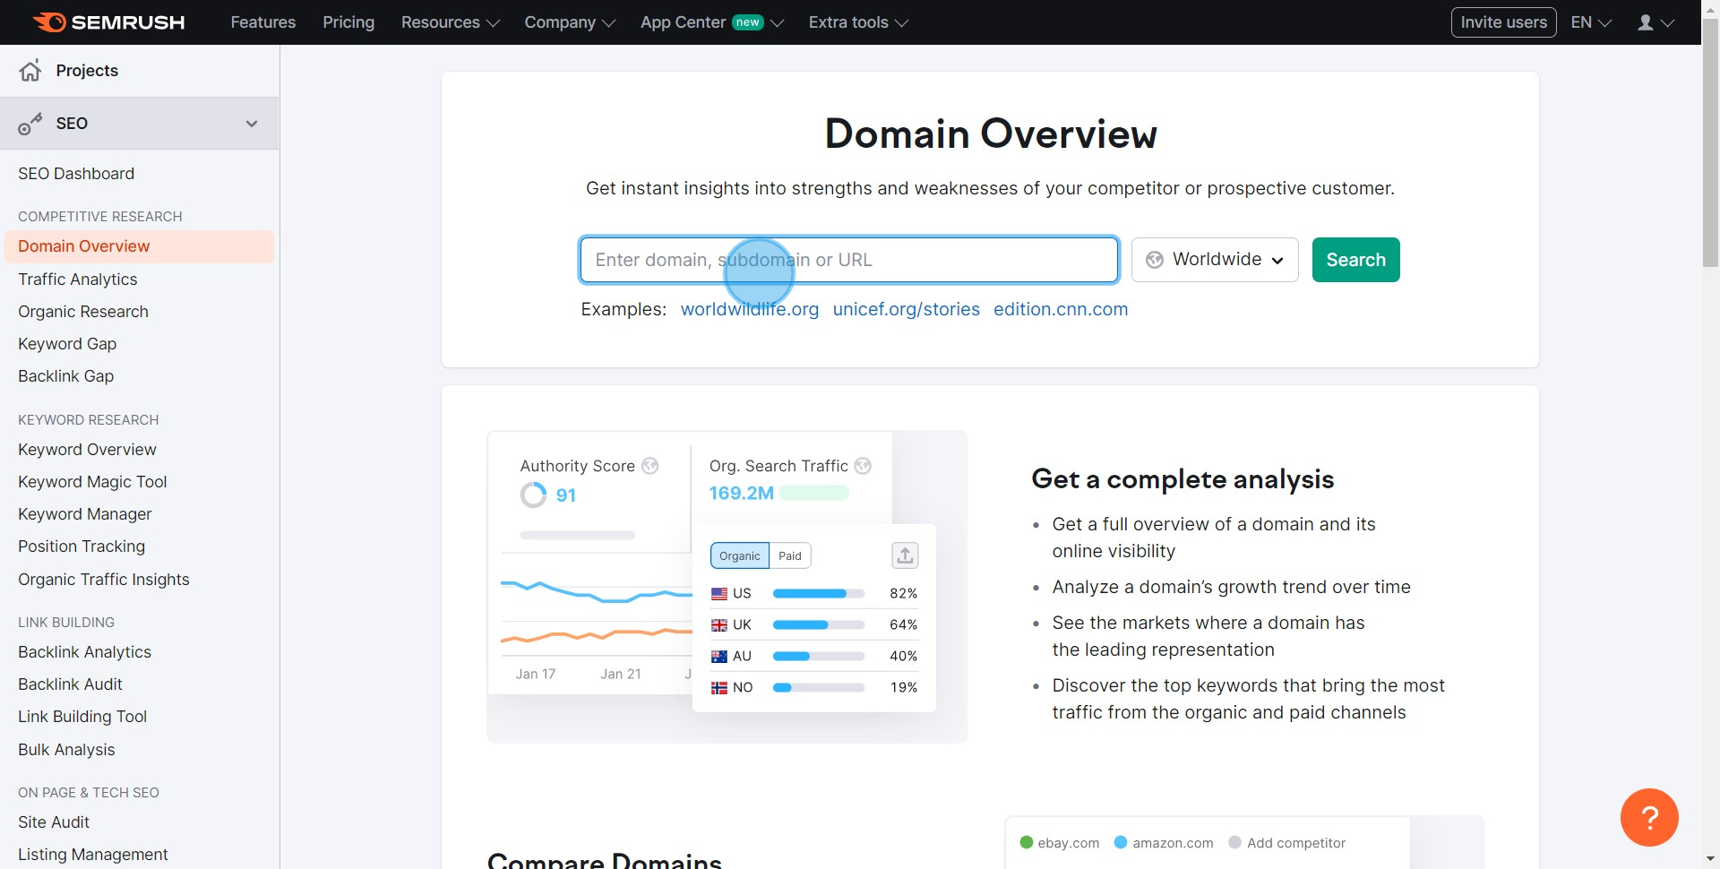Open Link Building Tool

[x=82, y=717]
